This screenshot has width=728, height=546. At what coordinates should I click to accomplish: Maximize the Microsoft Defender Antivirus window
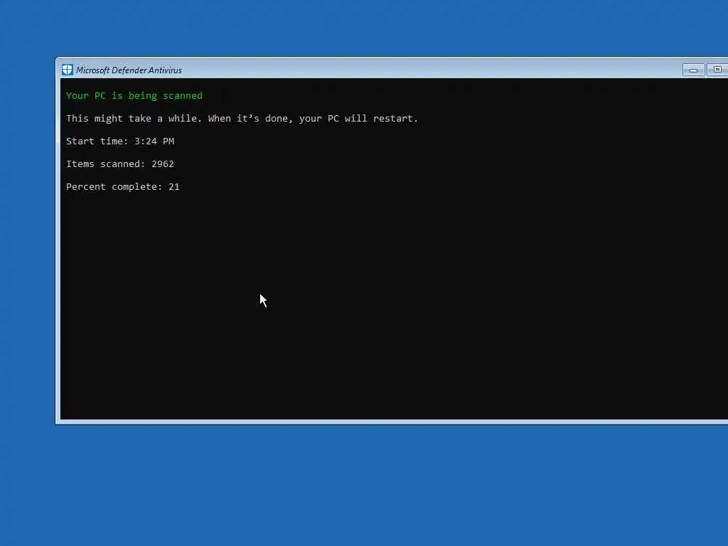click(x=717, y=70)
